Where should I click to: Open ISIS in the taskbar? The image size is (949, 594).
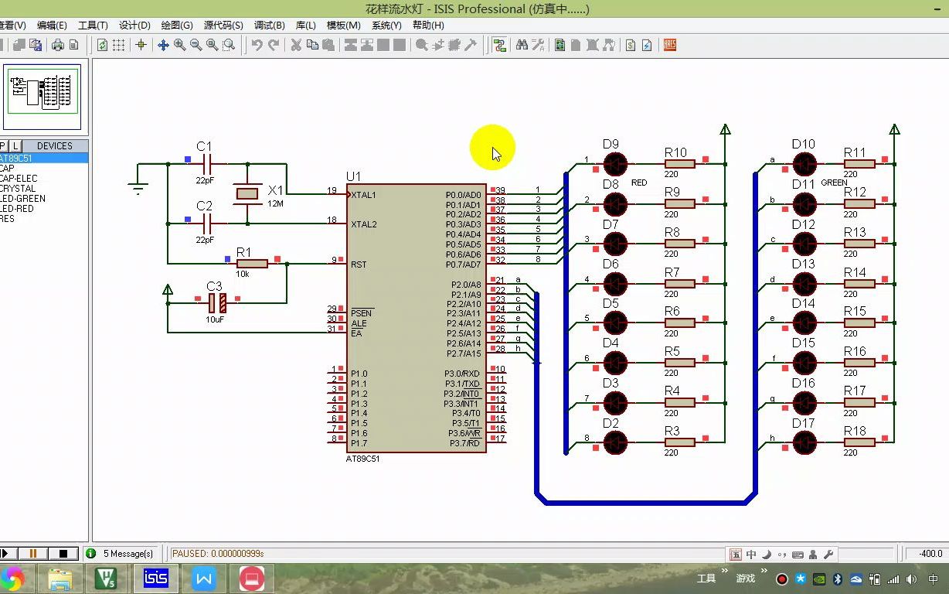pos(156,578)
